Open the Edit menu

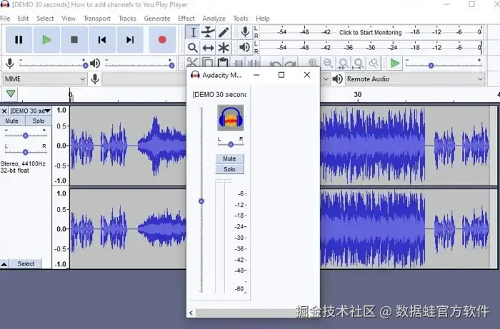point(23,19)
